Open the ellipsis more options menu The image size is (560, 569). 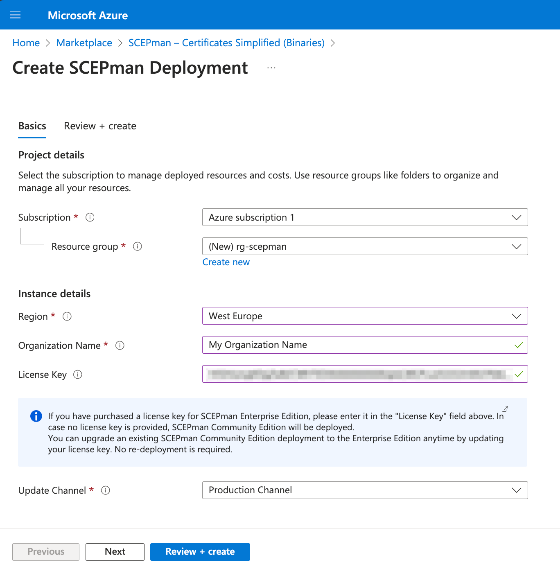pyautogui.click(x=271, y=68)
